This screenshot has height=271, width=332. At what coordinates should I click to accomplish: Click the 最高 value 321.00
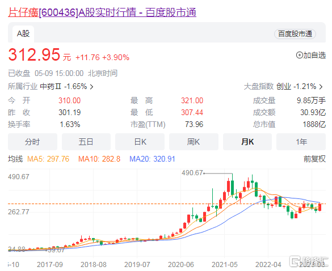point(192,100)
